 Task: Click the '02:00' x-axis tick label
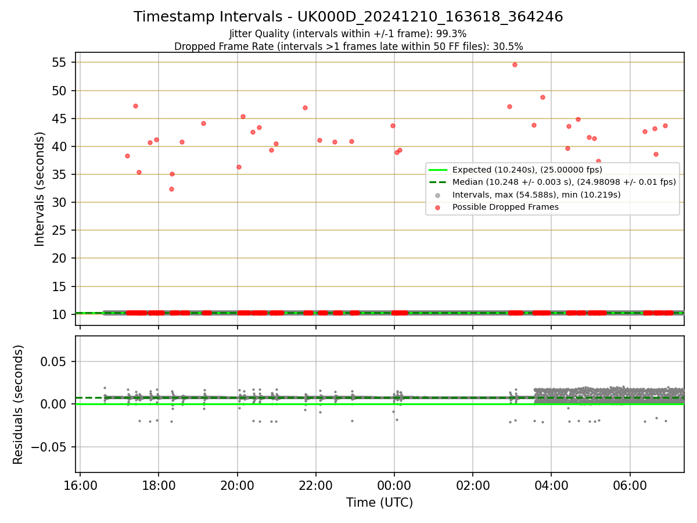[473, 485]
